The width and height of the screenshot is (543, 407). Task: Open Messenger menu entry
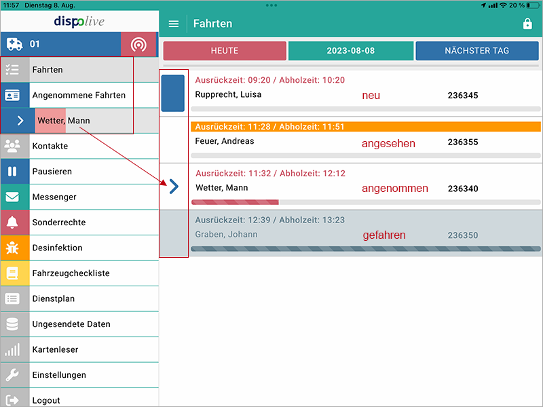79,197
